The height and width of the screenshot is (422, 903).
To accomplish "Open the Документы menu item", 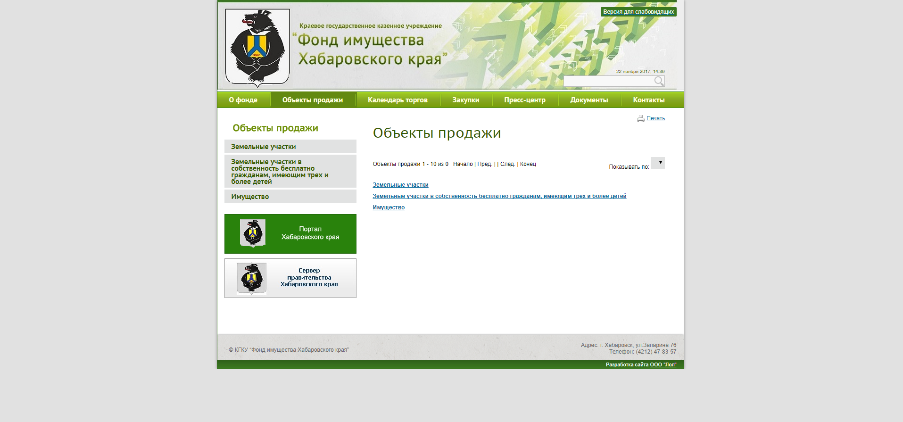I will click(589, 100).
